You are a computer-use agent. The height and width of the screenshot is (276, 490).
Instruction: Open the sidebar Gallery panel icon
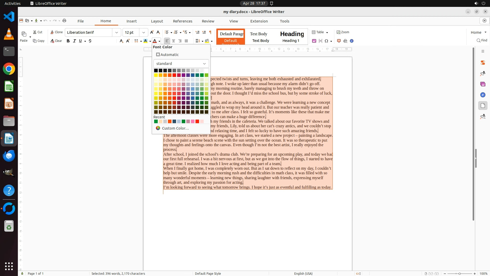483,84
